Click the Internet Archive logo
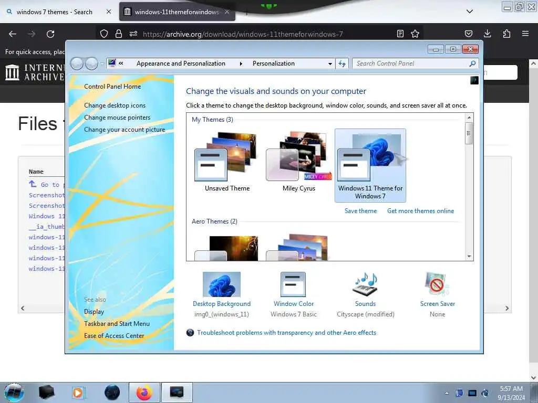 34,72
